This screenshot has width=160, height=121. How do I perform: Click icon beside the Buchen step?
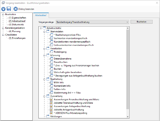52,69
